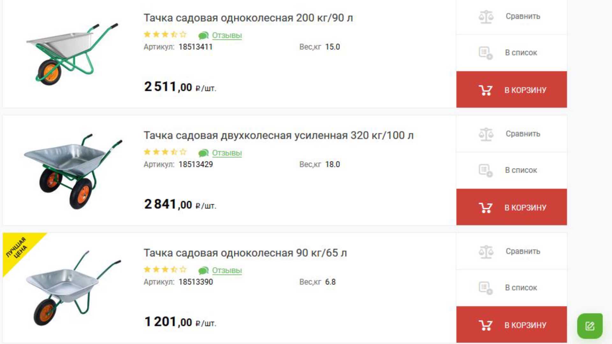
Task: Open Отзывы link for 90 кг/65 л wheelbarrow
Action: [x=227, y=270]
